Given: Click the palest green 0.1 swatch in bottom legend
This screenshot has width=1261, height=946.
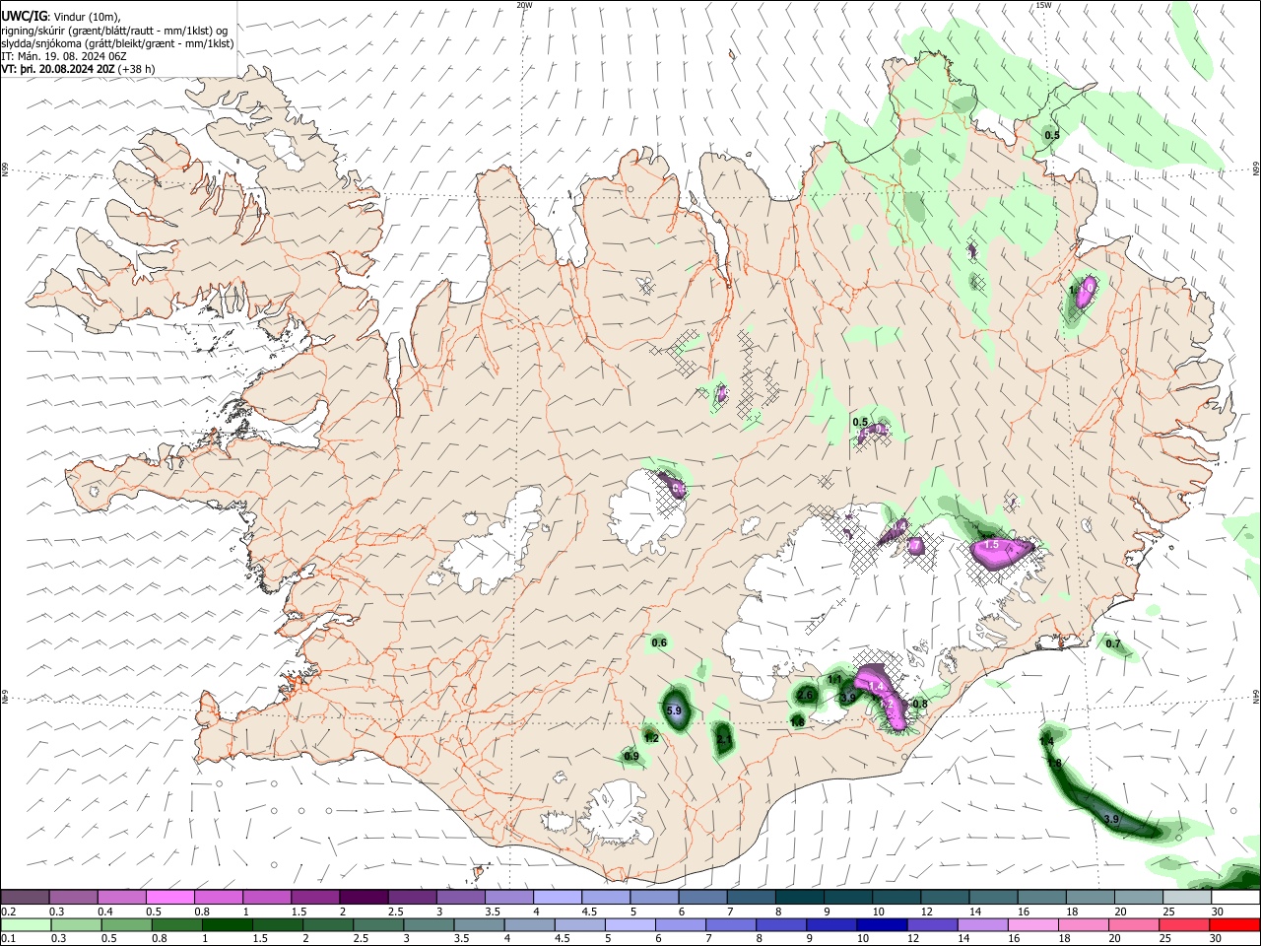Looking at the screenshot, I should (26, 924).
